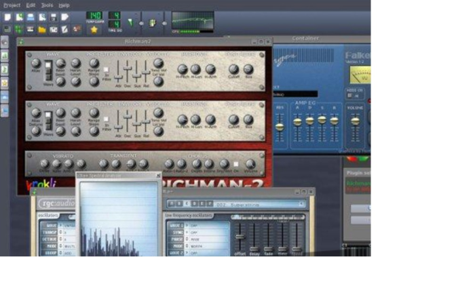475x297 pixels.
Task: Click the save project disk icon
Action: point(54,17)
